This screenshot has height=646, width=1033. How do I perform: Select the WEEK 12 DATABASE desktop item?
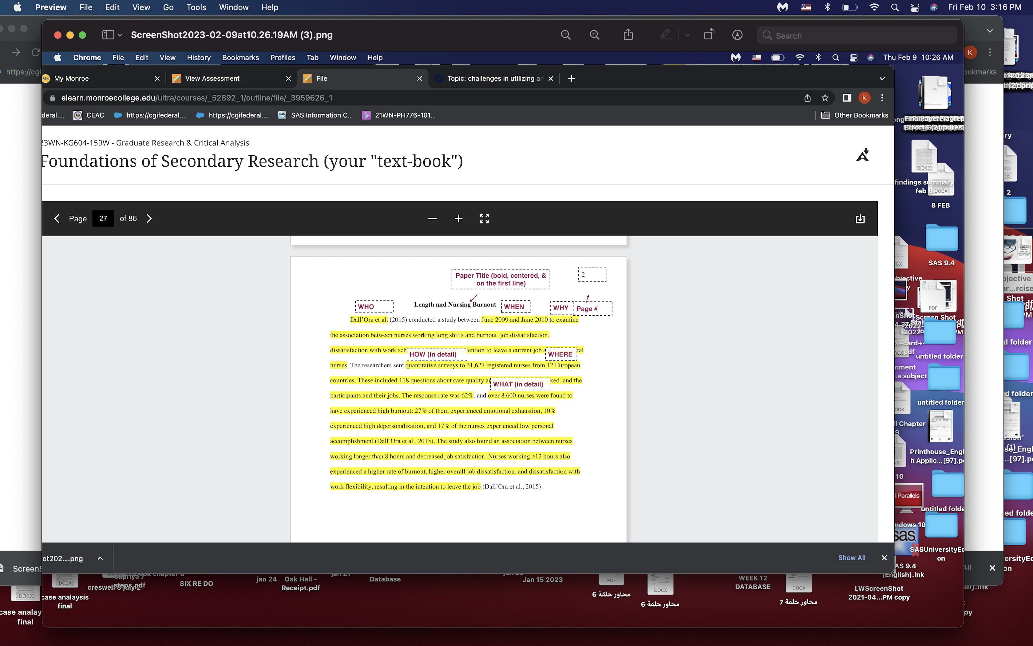753,582
